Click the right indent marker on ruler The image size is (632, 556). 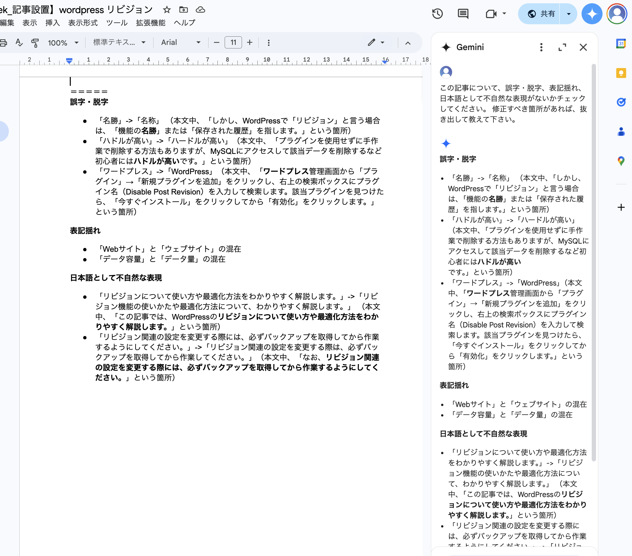(385, 62)
